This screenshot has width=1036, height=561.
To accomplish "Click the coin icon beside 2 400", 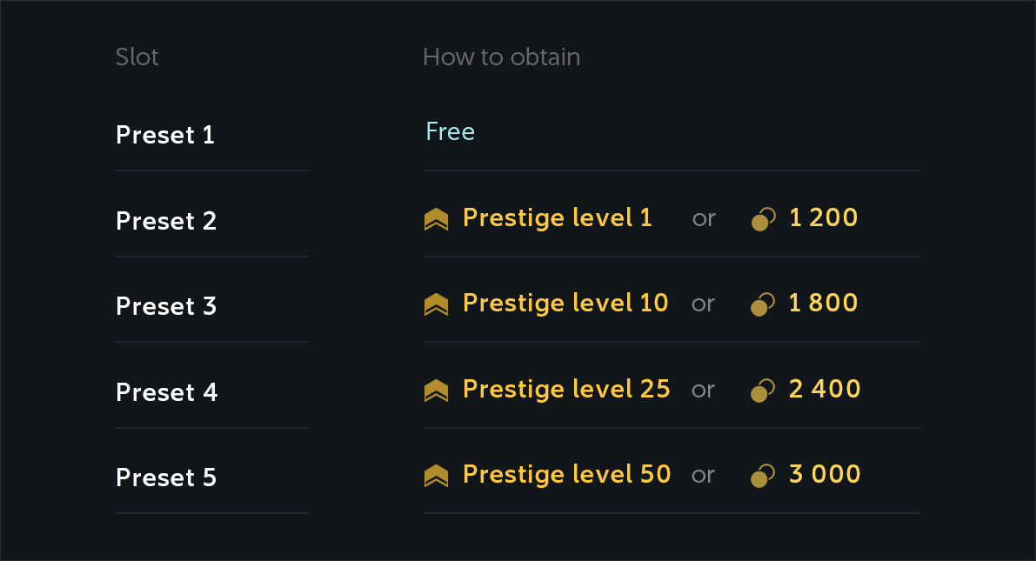I will (x=762, y=391).
